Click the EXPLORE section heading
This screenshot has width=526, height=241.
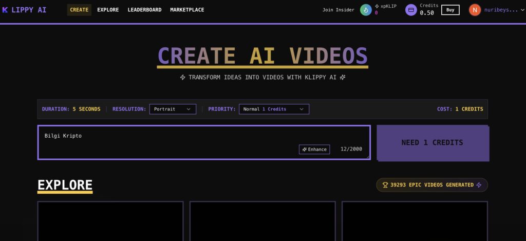65,186
